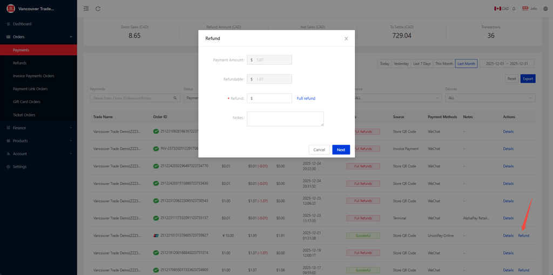
Task: Click the Next button in the Refund dialog
Action: click(x=341, y=149)
